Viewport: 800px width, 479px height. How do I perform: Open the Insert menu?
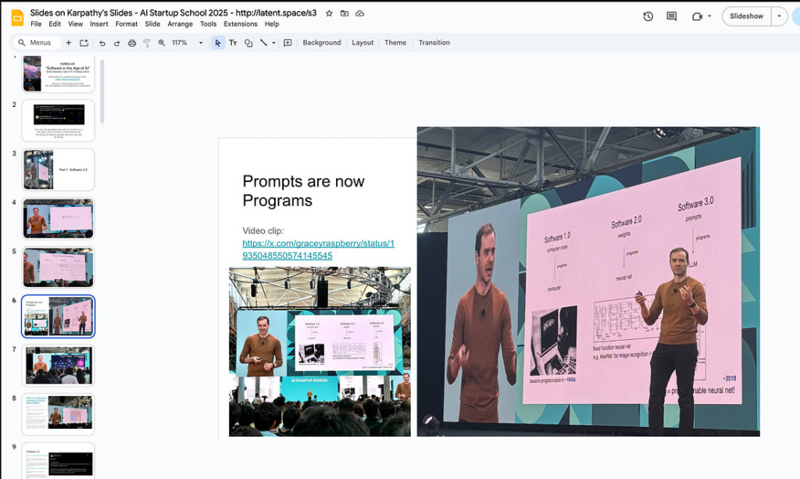point(98,23)
